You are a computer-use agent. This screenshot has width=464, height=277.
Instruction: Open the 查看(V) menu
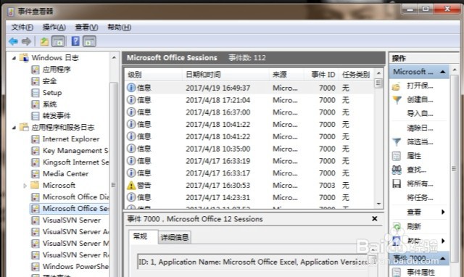pos(86,28)
